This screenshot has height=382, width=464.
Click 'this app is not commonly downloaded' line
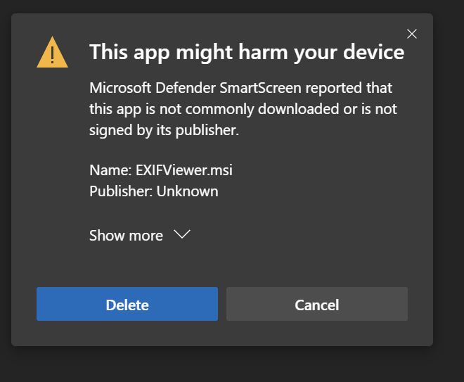243,109
